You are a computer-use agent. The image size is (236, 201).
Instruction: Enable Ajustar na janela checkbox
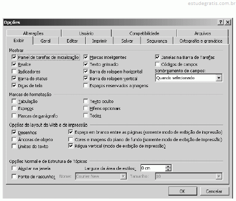(x=14, y=168)
